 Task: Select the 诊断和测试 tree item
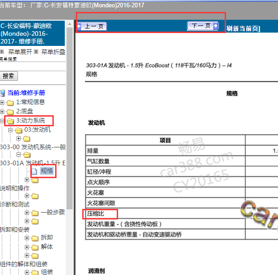point(15,204)
